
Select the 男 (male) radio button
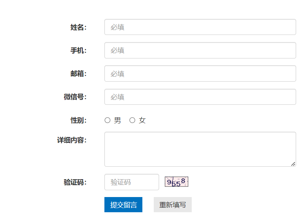(x=107, y=120)
